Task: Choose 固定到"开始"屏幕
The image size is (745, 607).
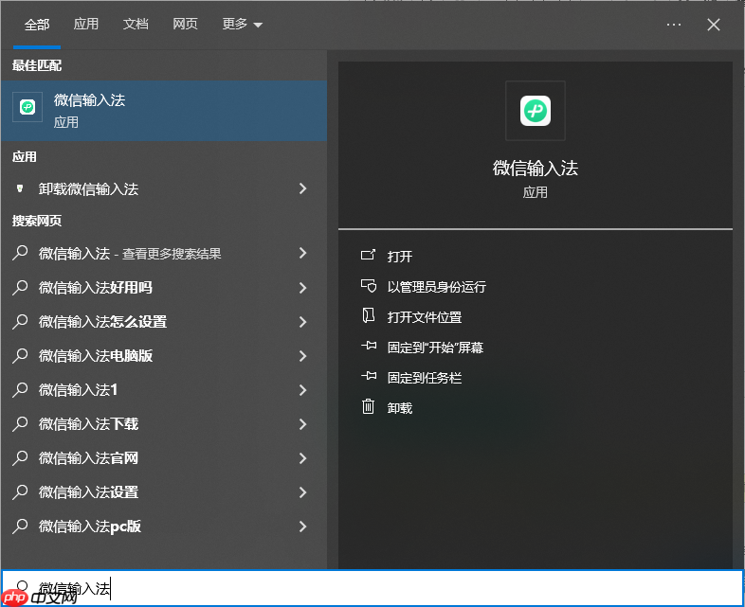Action: point(435,348)
